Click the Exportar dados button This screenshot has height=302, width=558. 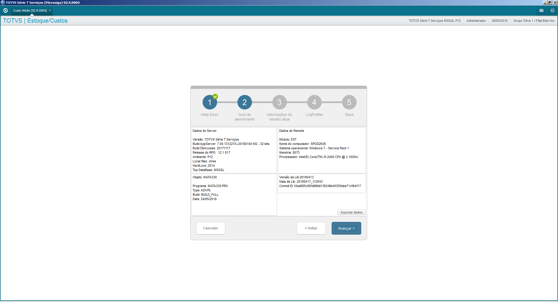(x=351, y=212)
